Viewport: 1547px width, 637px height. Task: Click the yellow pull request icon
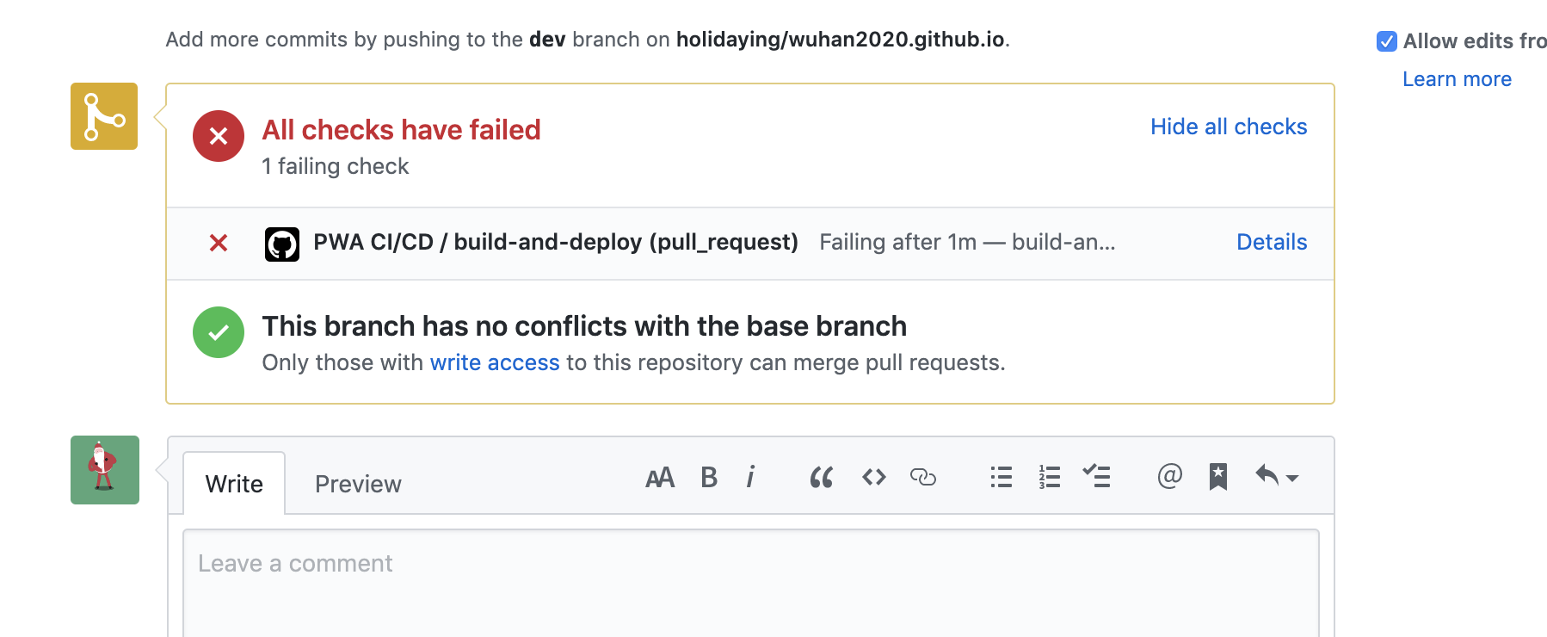pyautogui.click(x=103, y=116)
